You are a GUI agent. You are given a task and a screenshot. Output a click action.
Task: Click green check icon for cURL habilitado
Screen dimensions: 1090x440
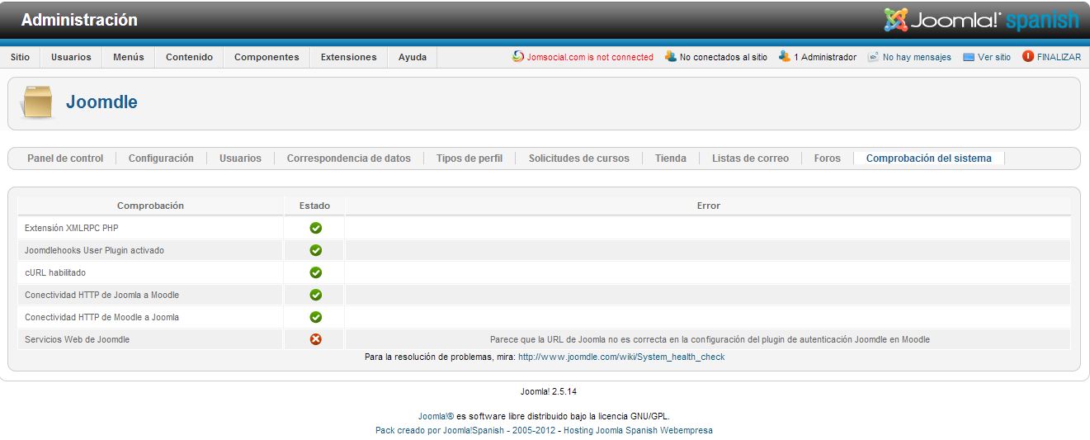click(x=315, y=272)
